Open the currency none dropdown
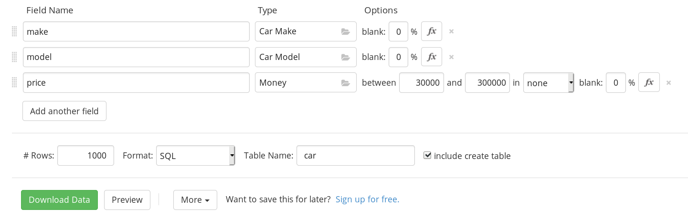Viewport: 688px width, 219px height. click(x=548, y=83)
